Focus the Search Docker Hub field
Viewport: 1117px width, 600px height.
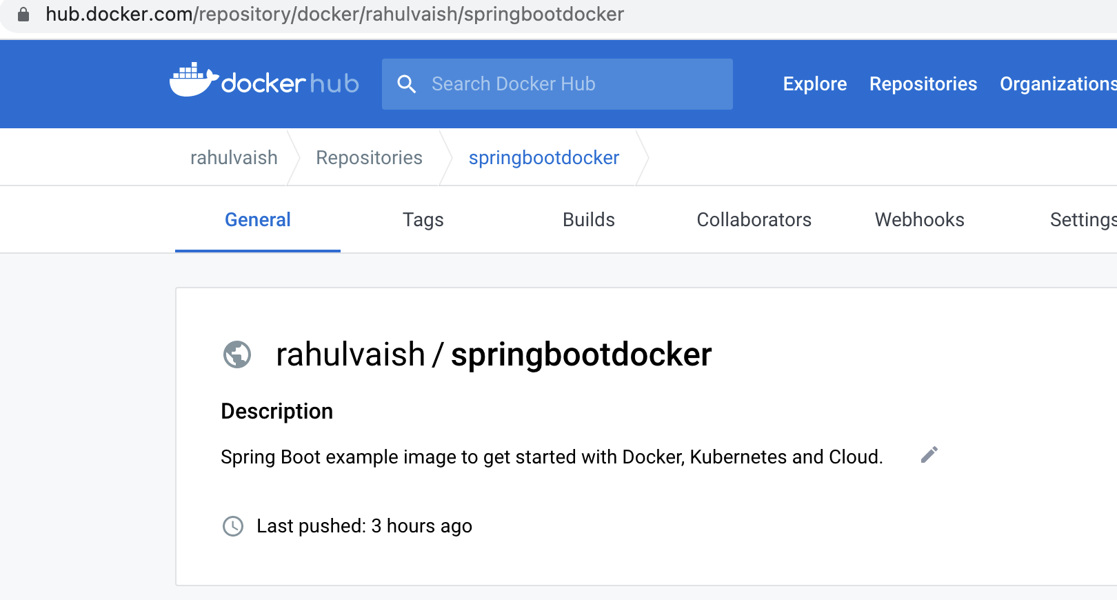[x=557, y=84]
